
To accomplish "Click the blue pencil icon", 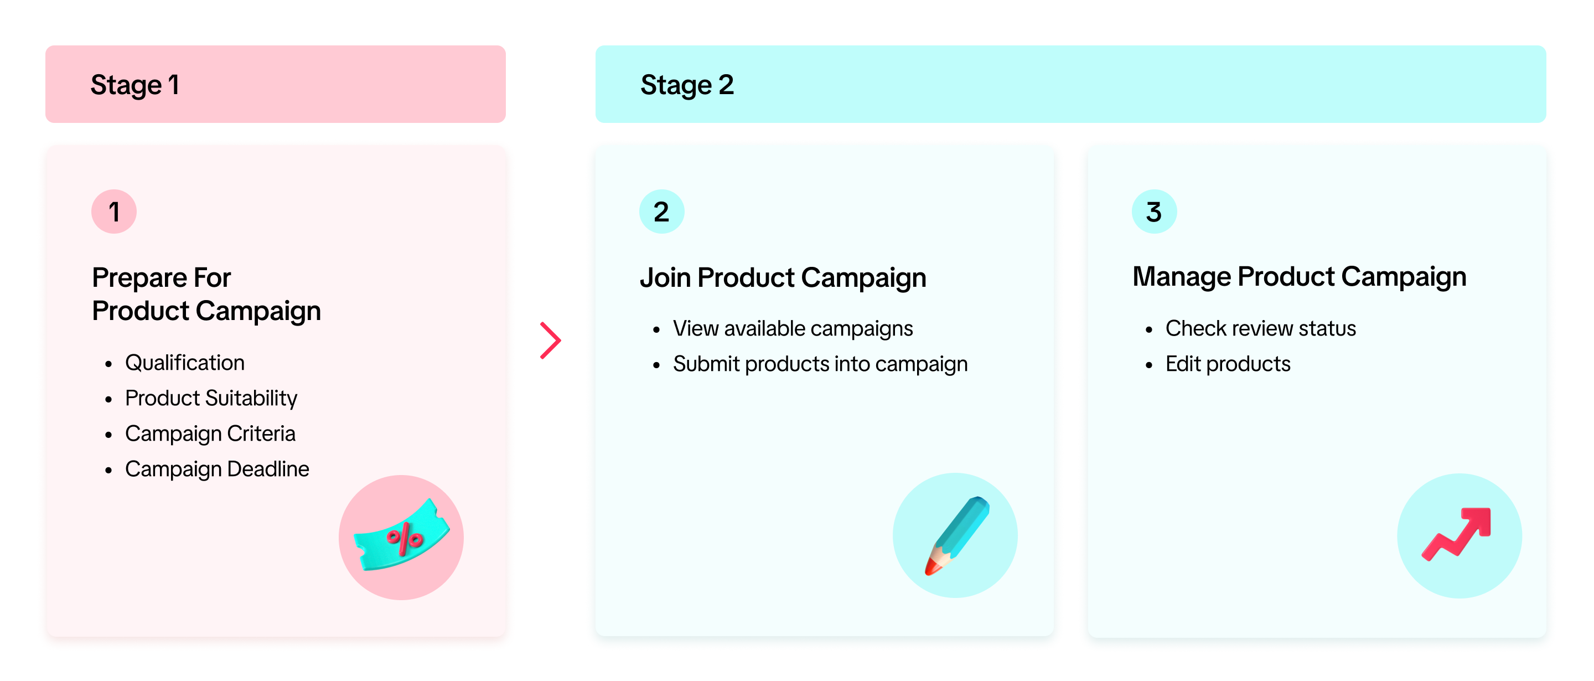I will [956, 535].
